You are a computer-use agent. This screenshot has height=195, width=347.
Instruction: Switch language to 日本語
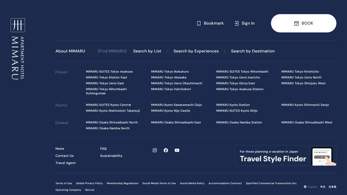332,187
